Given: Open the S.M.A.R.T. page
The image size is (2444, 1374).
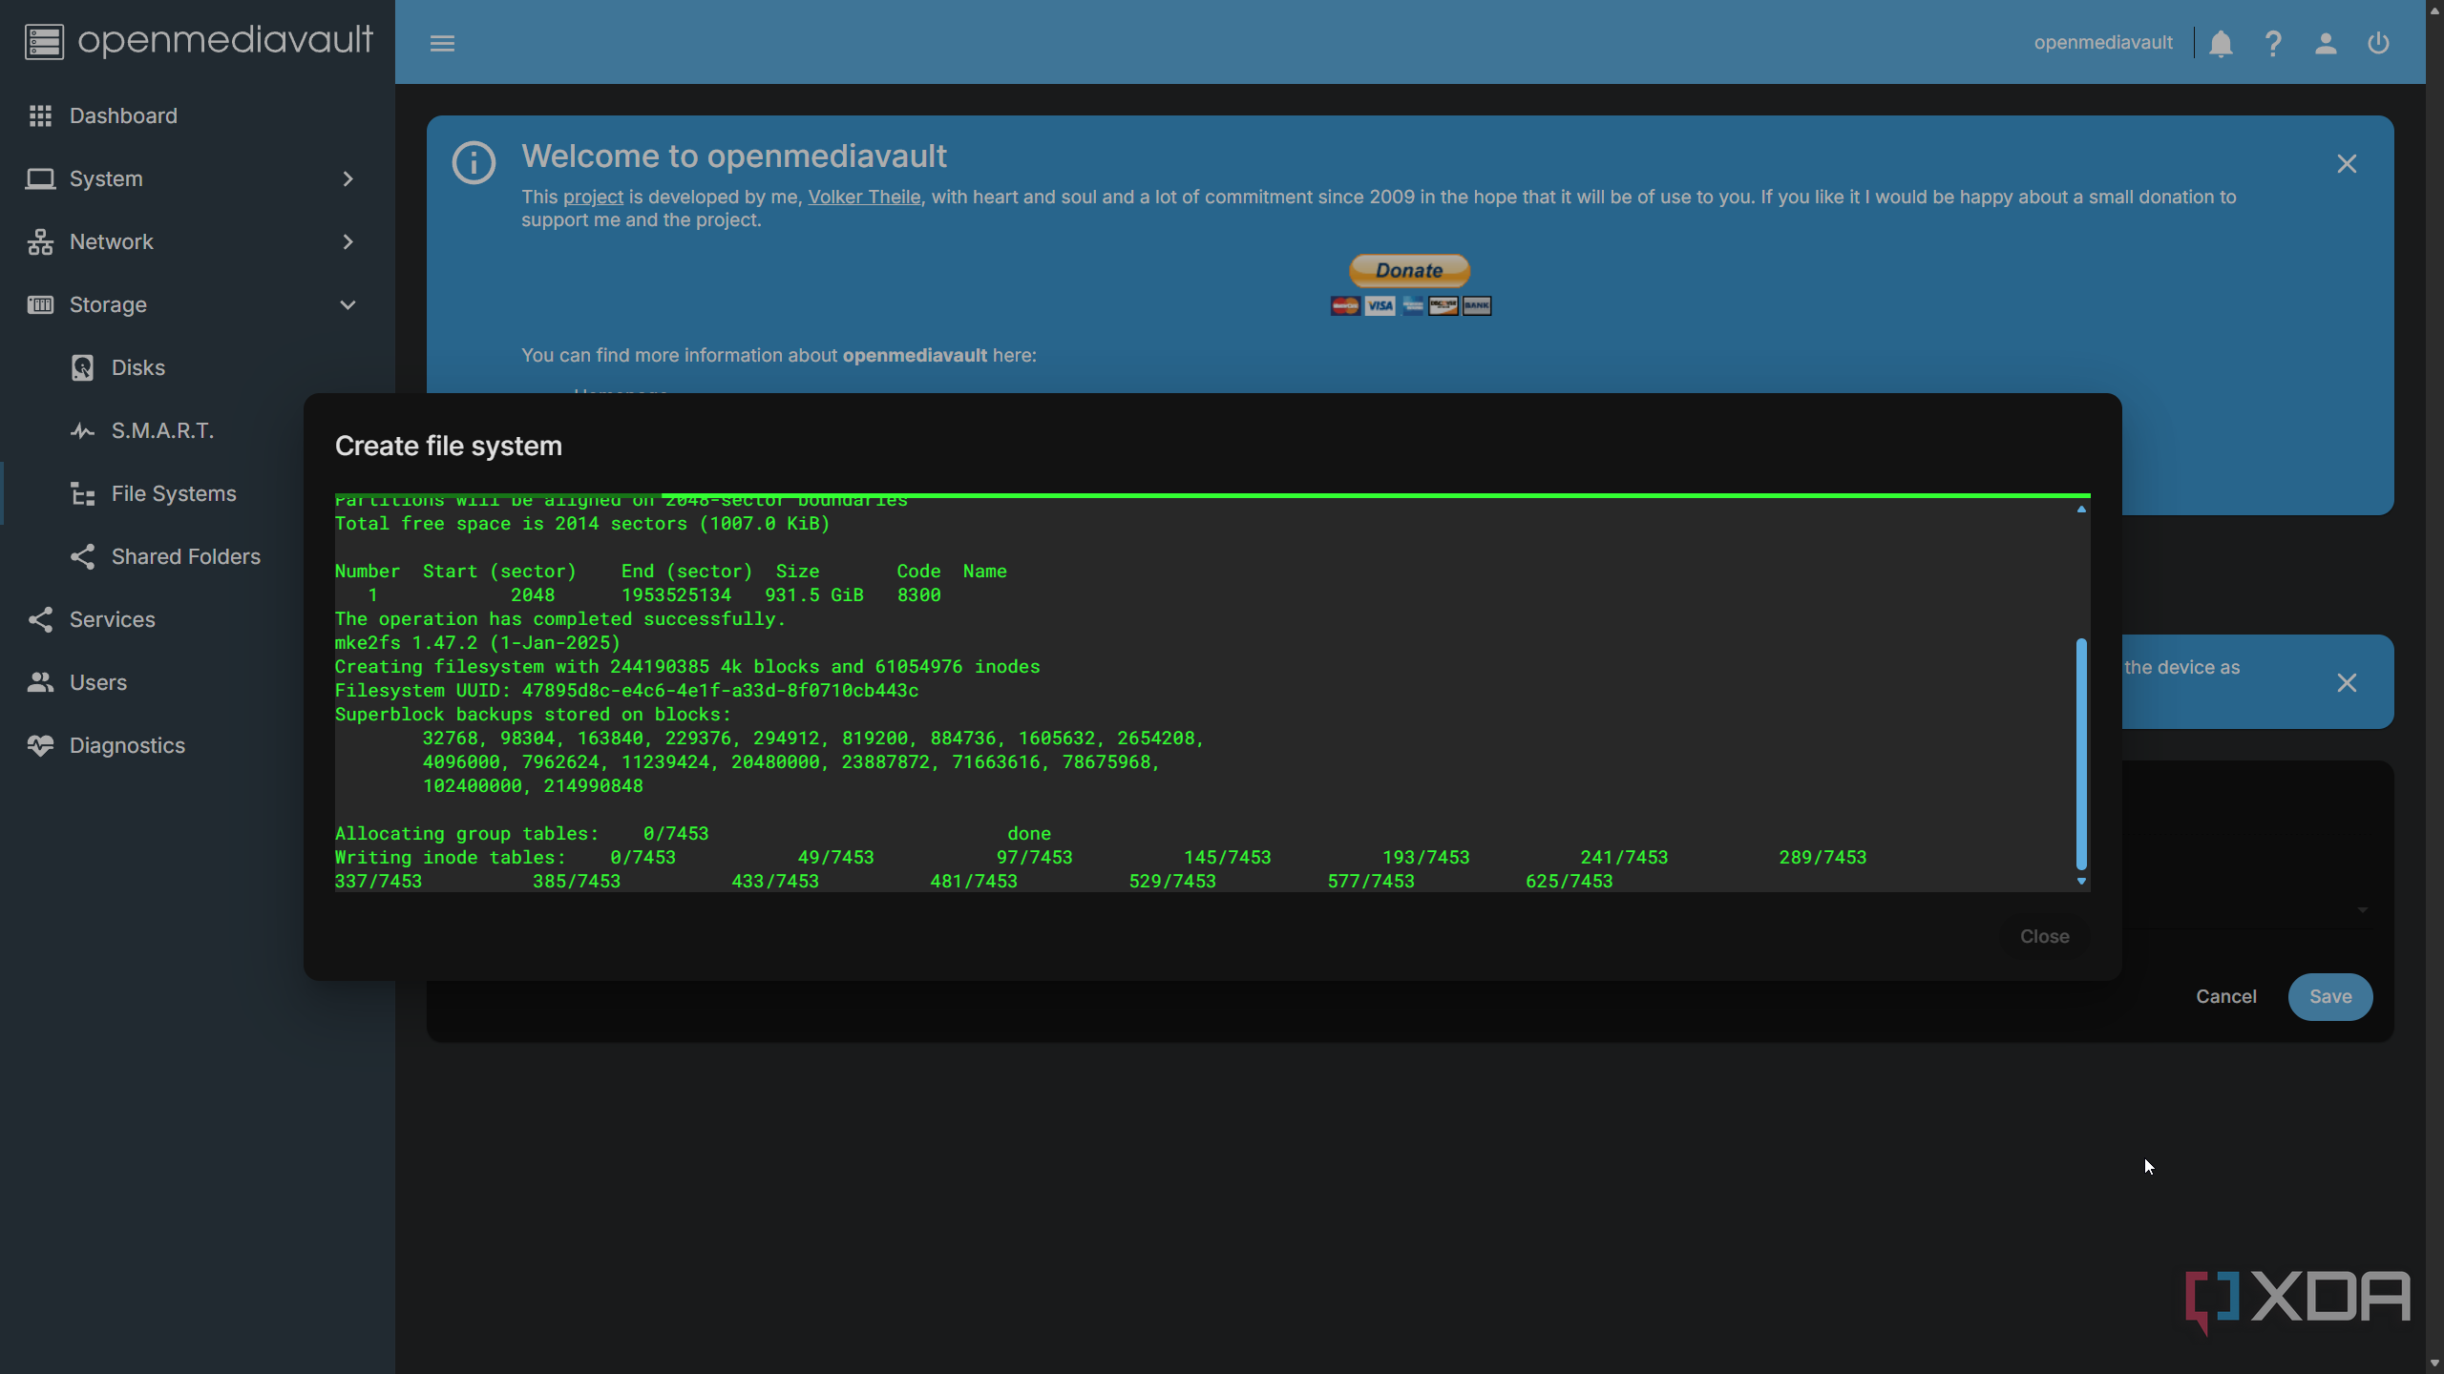Looking at the screenshot, I should [162, 430].
